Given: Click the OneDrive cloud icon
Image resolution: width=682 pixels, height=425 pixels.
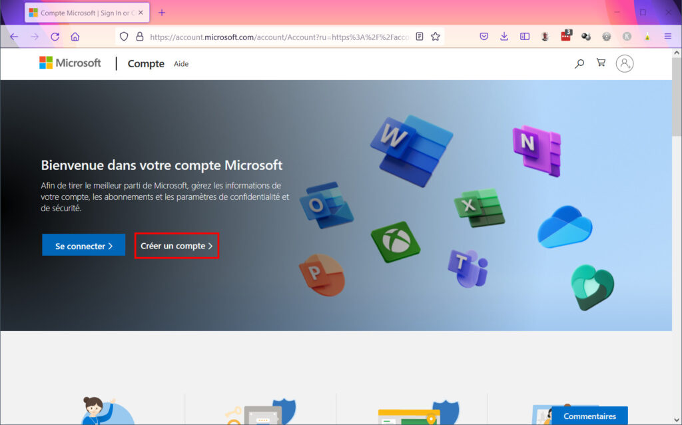Looking at the screenshot, I should point(565,227).
